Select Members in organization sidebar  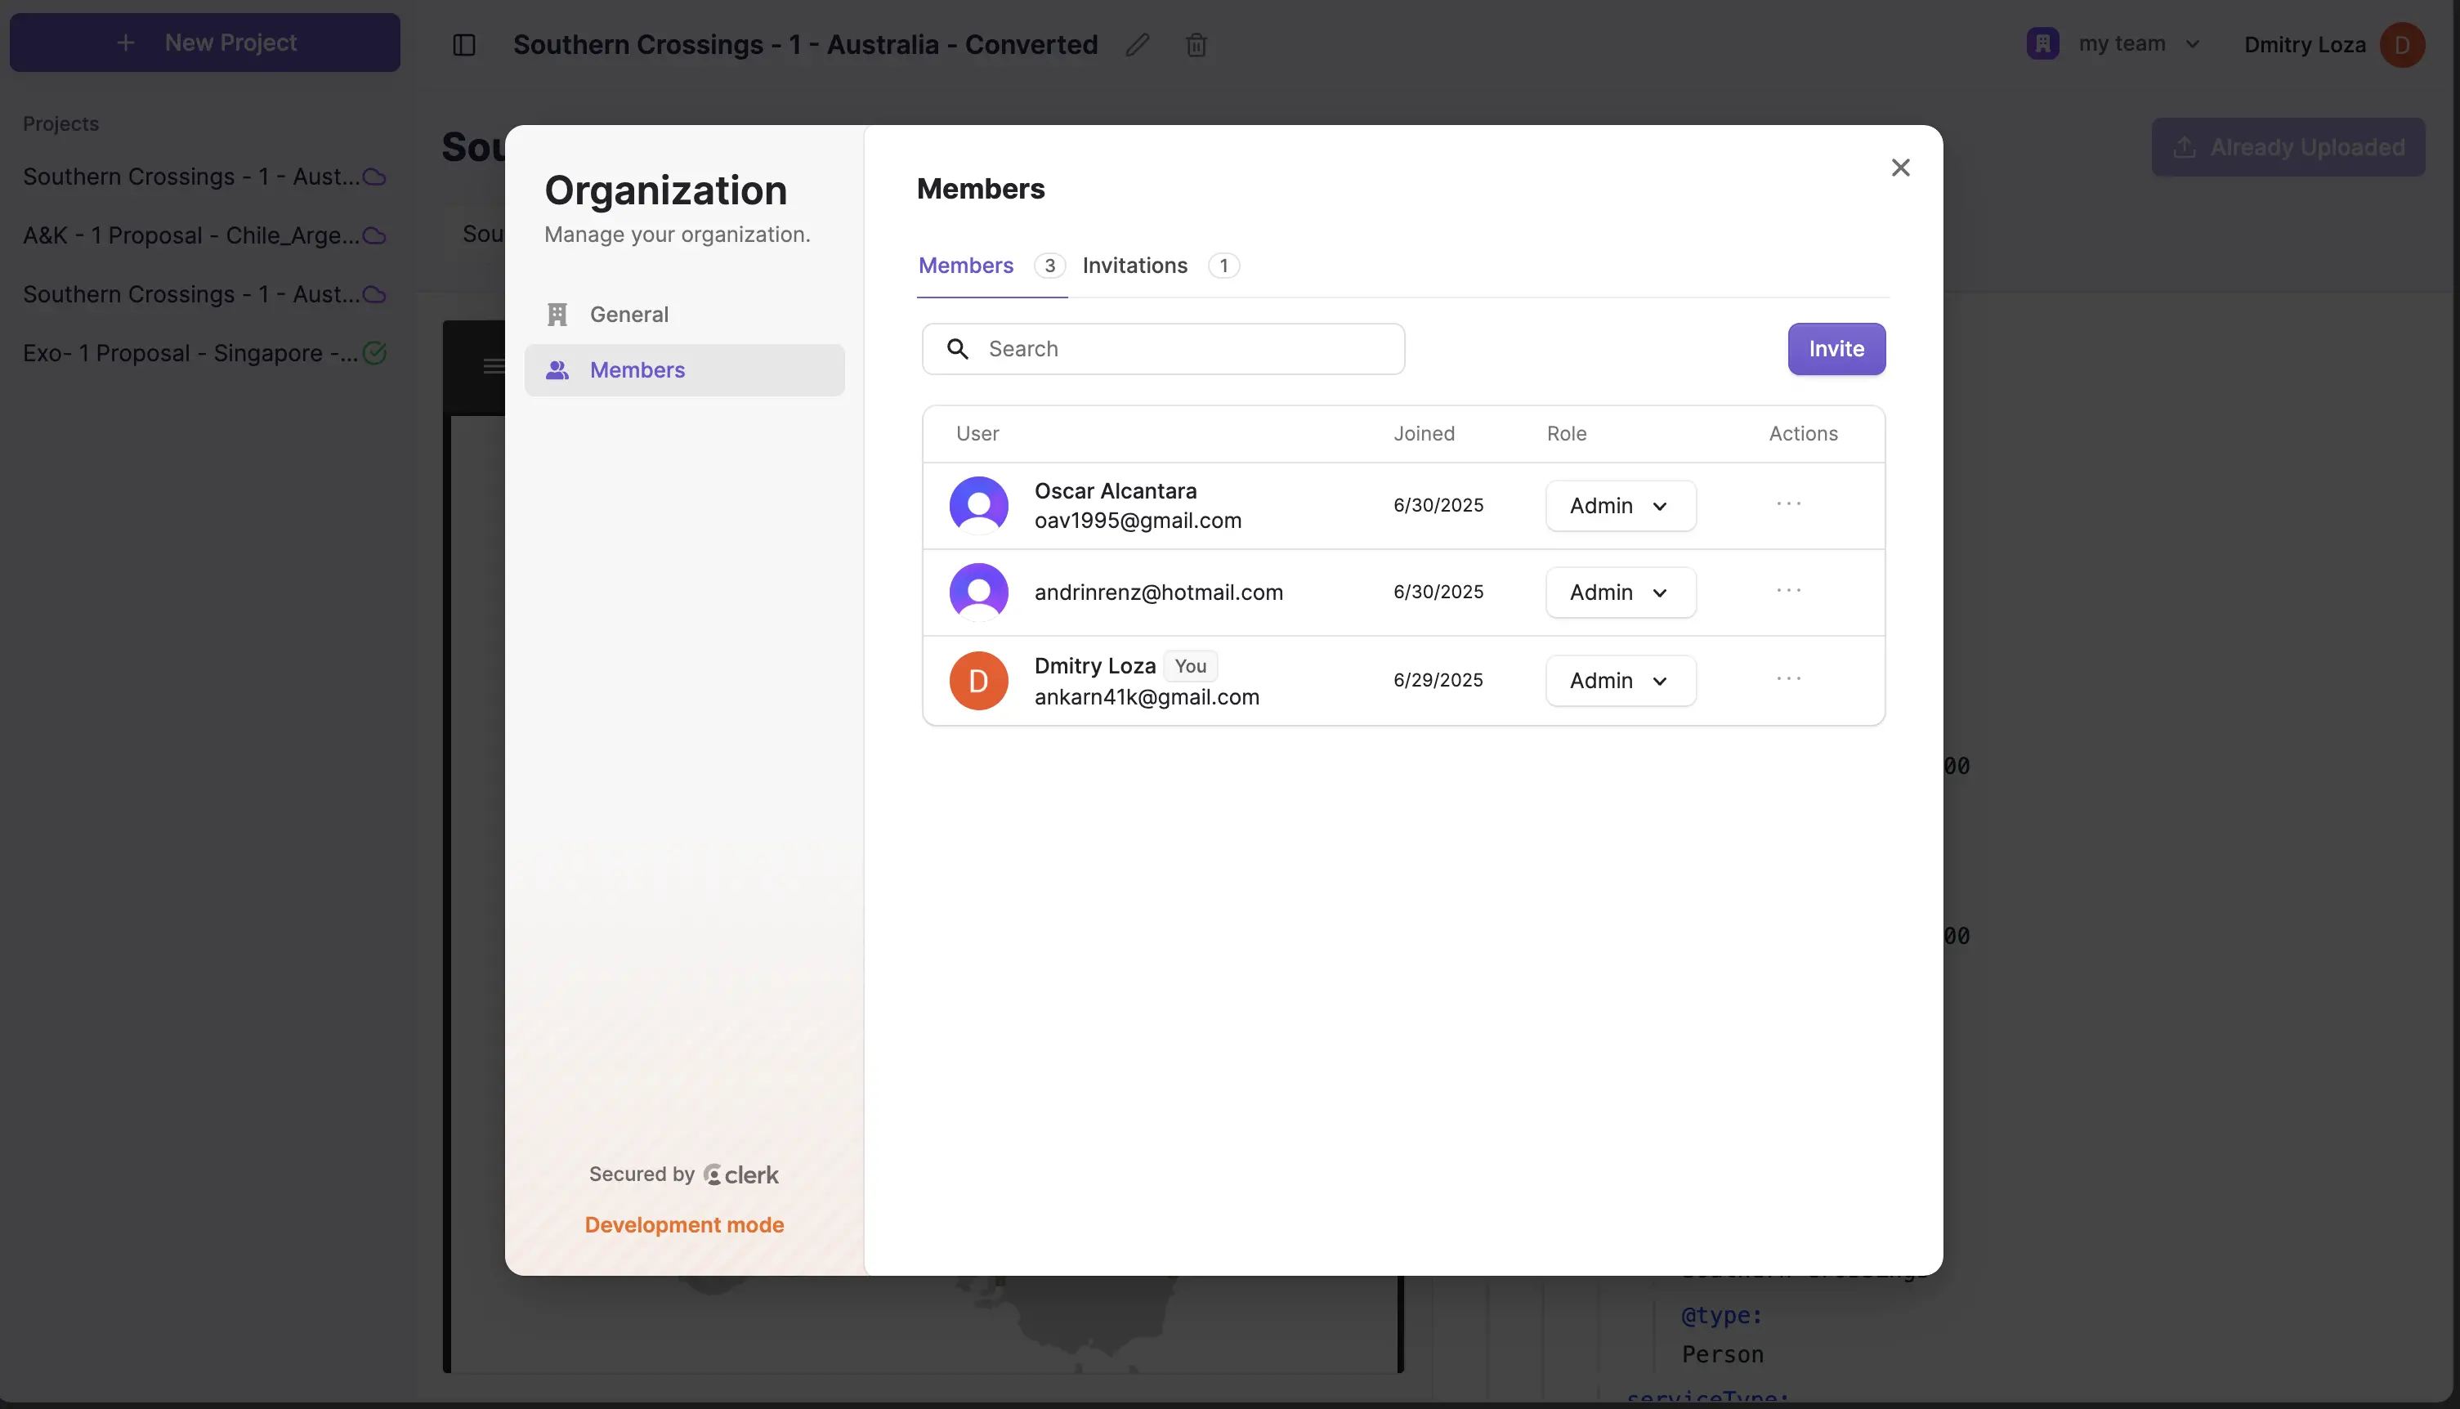(x=637, y=370)
